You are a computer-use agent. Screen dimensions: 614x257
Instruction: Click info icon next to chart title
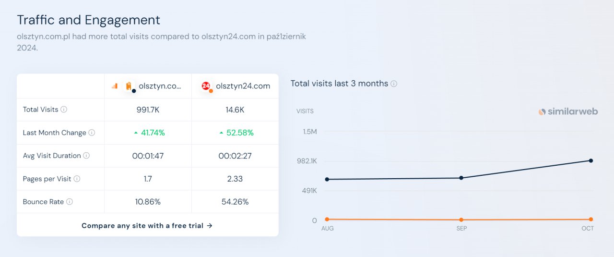click(394, 84)
